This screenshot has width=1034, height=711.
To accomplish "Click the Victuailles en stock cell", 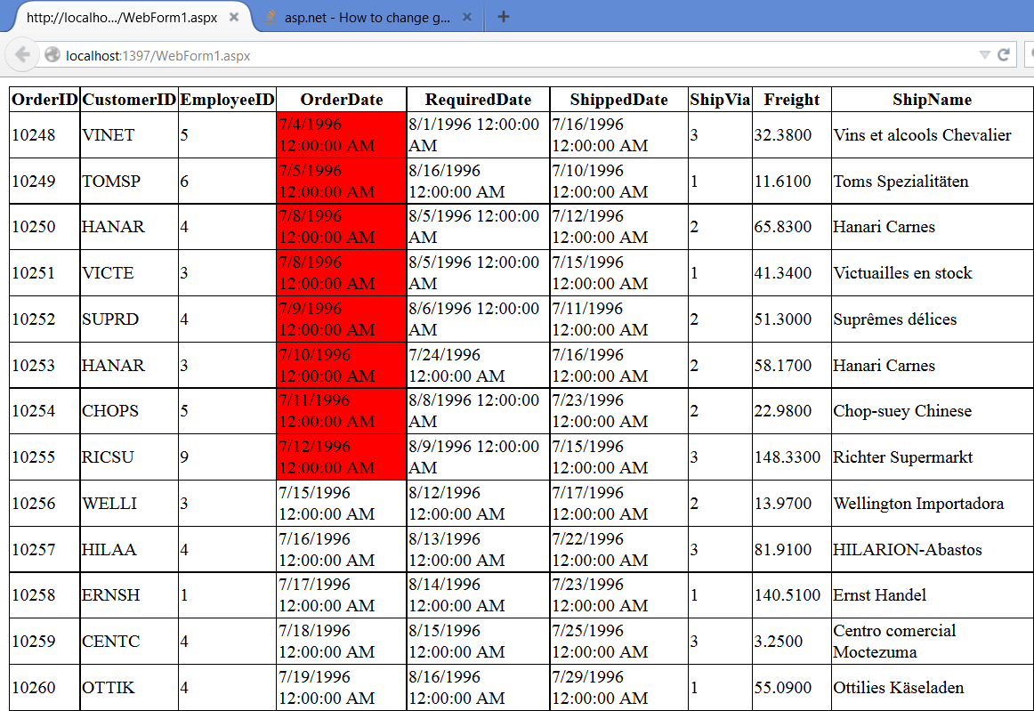I will [x=933, y=273].
